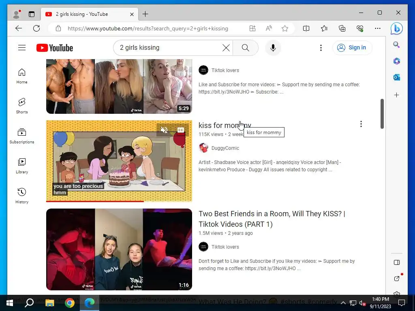
Task: Launch File Explorer from the taskbar
Action: point(49,303)
